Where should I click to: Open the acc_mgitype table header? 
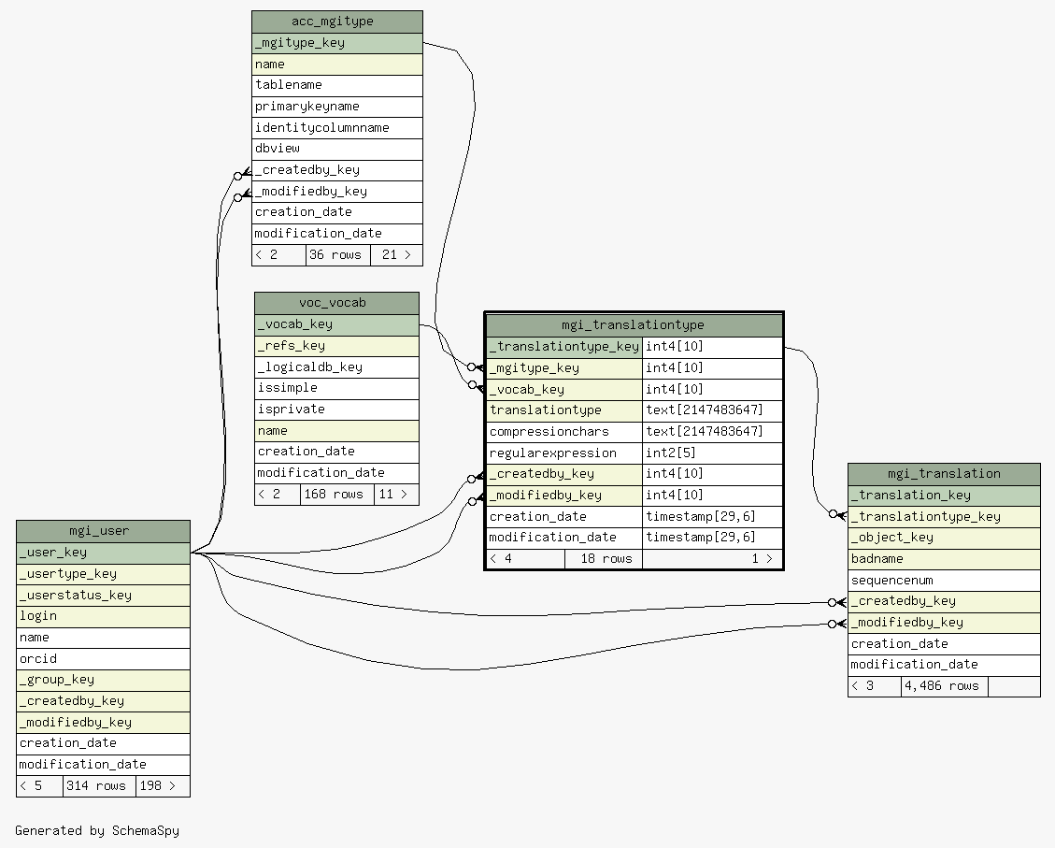[x=337, y=22]
